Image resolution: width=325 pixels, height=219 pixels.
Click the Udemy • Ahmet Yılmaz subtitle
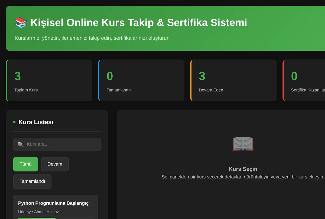38,212
